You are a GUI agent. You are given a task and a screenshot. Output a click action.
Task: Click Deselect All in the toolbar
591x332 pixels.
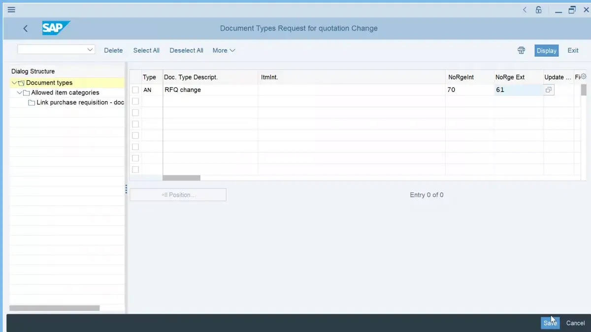point(186,50)
